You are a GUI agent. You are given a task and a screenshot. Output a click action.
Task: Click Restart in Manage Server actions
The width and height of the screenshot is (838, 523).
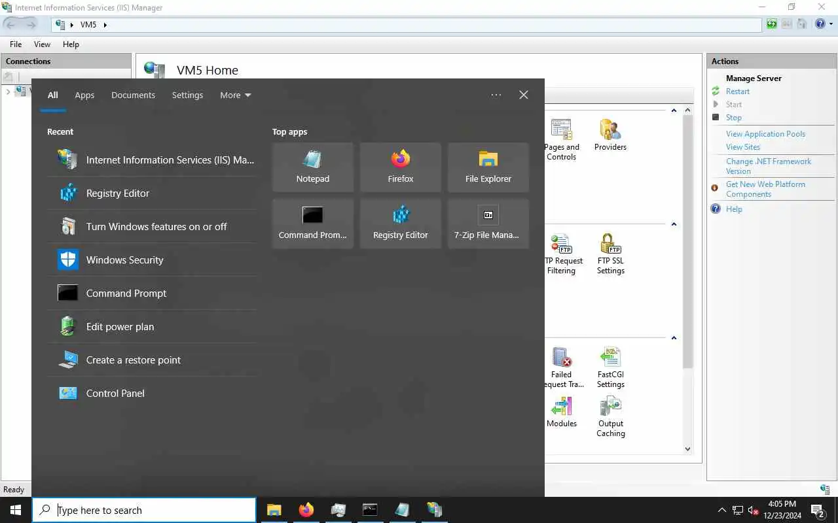pyautogui.click(x=737, y=92)
